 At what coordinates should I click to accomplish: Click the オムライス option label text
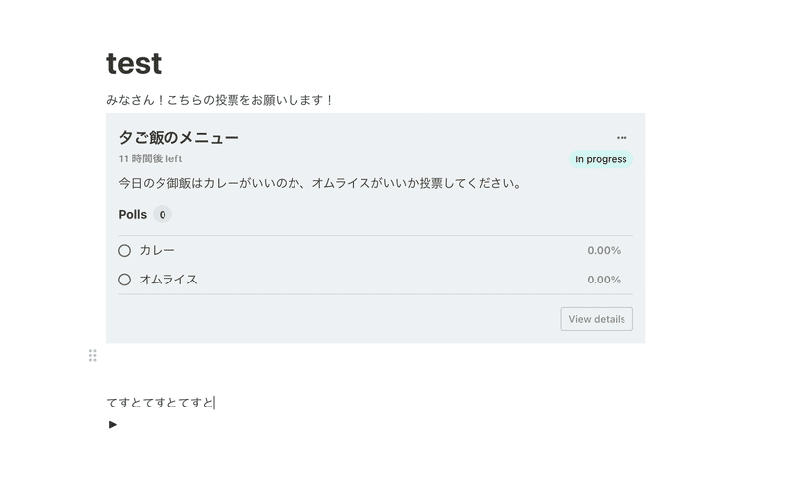click(x=168, y=280)
